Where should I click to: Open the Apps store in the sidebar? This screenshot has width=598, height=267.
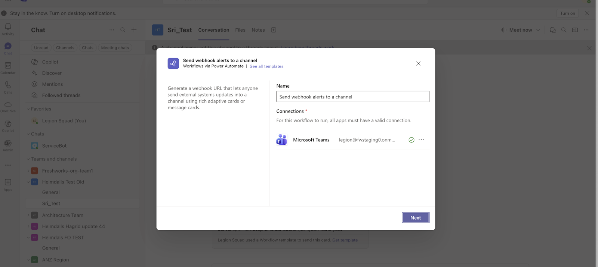tap(8, 185)
